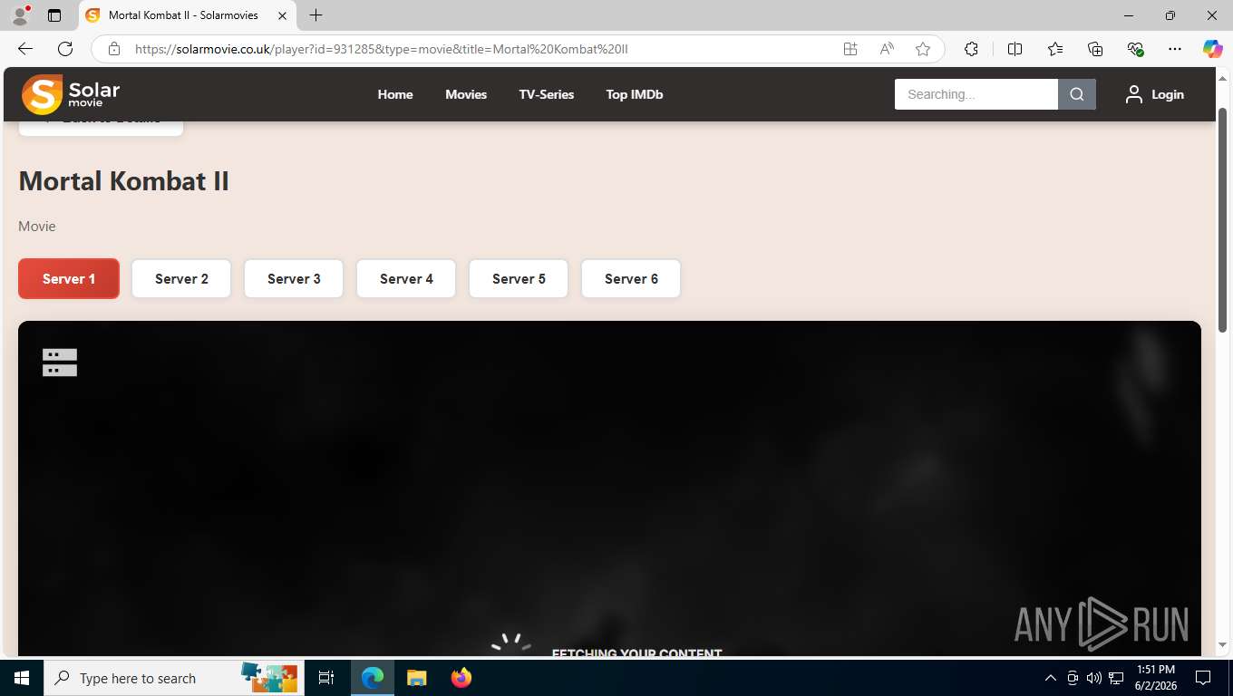Viewport: 1233px width, 696px height.
Task: Reload the page
Action: click(x=65, y=49)
